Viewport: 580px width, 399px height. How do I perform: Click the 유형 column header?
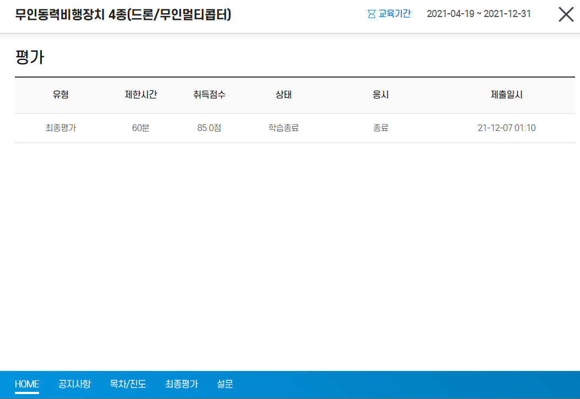(61, 95)
